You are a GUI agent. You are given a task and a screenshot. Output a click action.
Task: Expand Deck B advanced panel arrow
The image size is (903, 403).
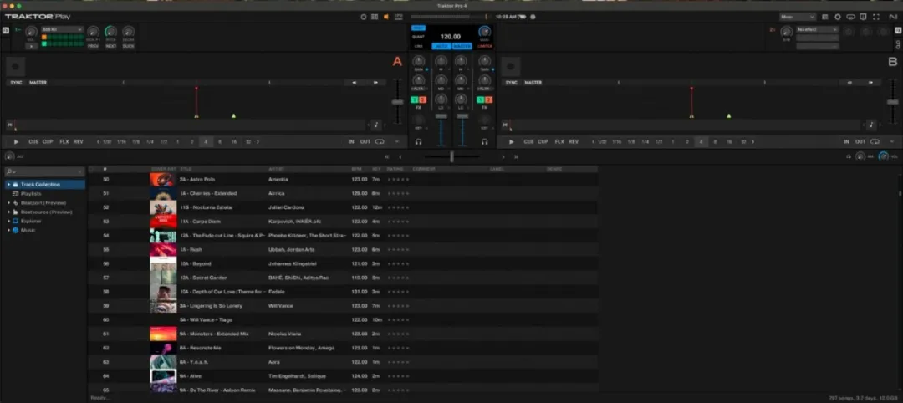coord(892,141)
